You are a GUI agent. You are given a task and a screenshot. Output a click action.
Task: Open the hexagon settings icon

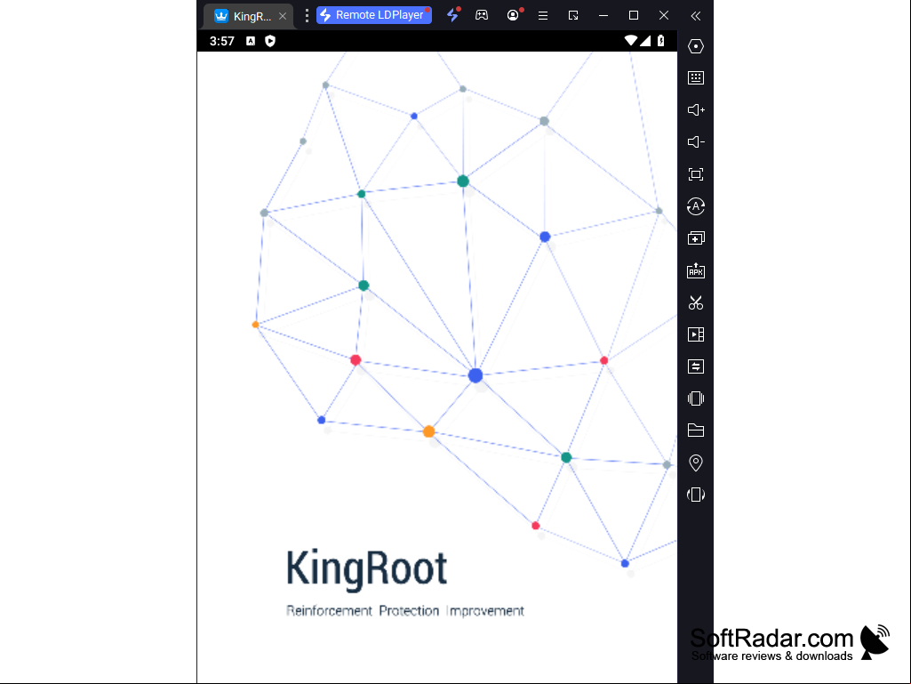tap(695, 46)
